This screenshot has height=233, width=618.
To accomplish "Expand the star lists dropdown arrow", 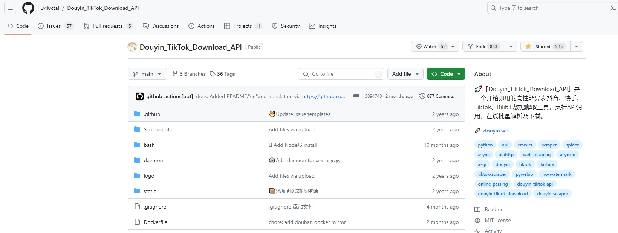I will click(577, 47).
